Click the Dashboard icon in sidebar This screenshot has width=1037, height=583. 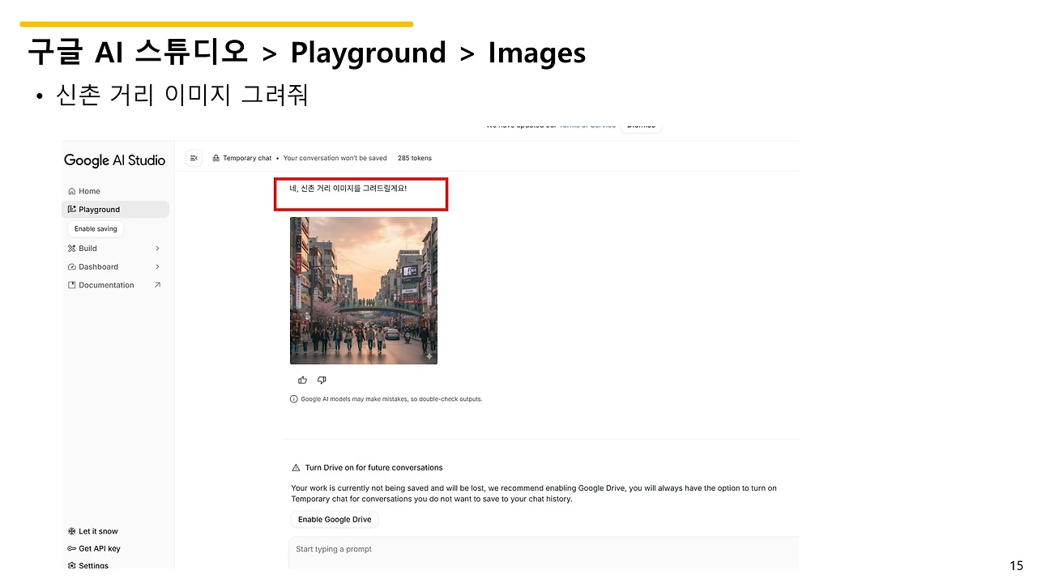[x=72, y=266]
